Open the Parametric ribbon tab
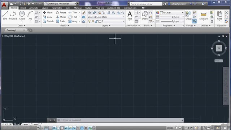This screenshot has height=130, width=231. pyautogui.click(x=57, y=8)
